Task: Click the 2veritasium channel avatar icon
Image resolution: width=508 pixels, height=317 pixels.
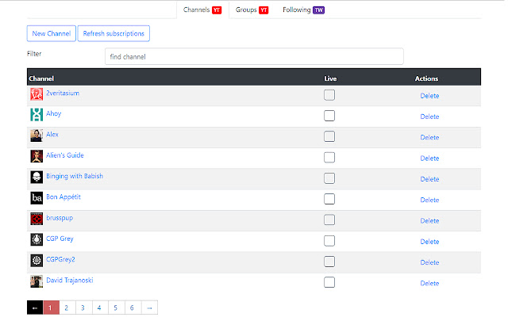Action: (37, 94)
